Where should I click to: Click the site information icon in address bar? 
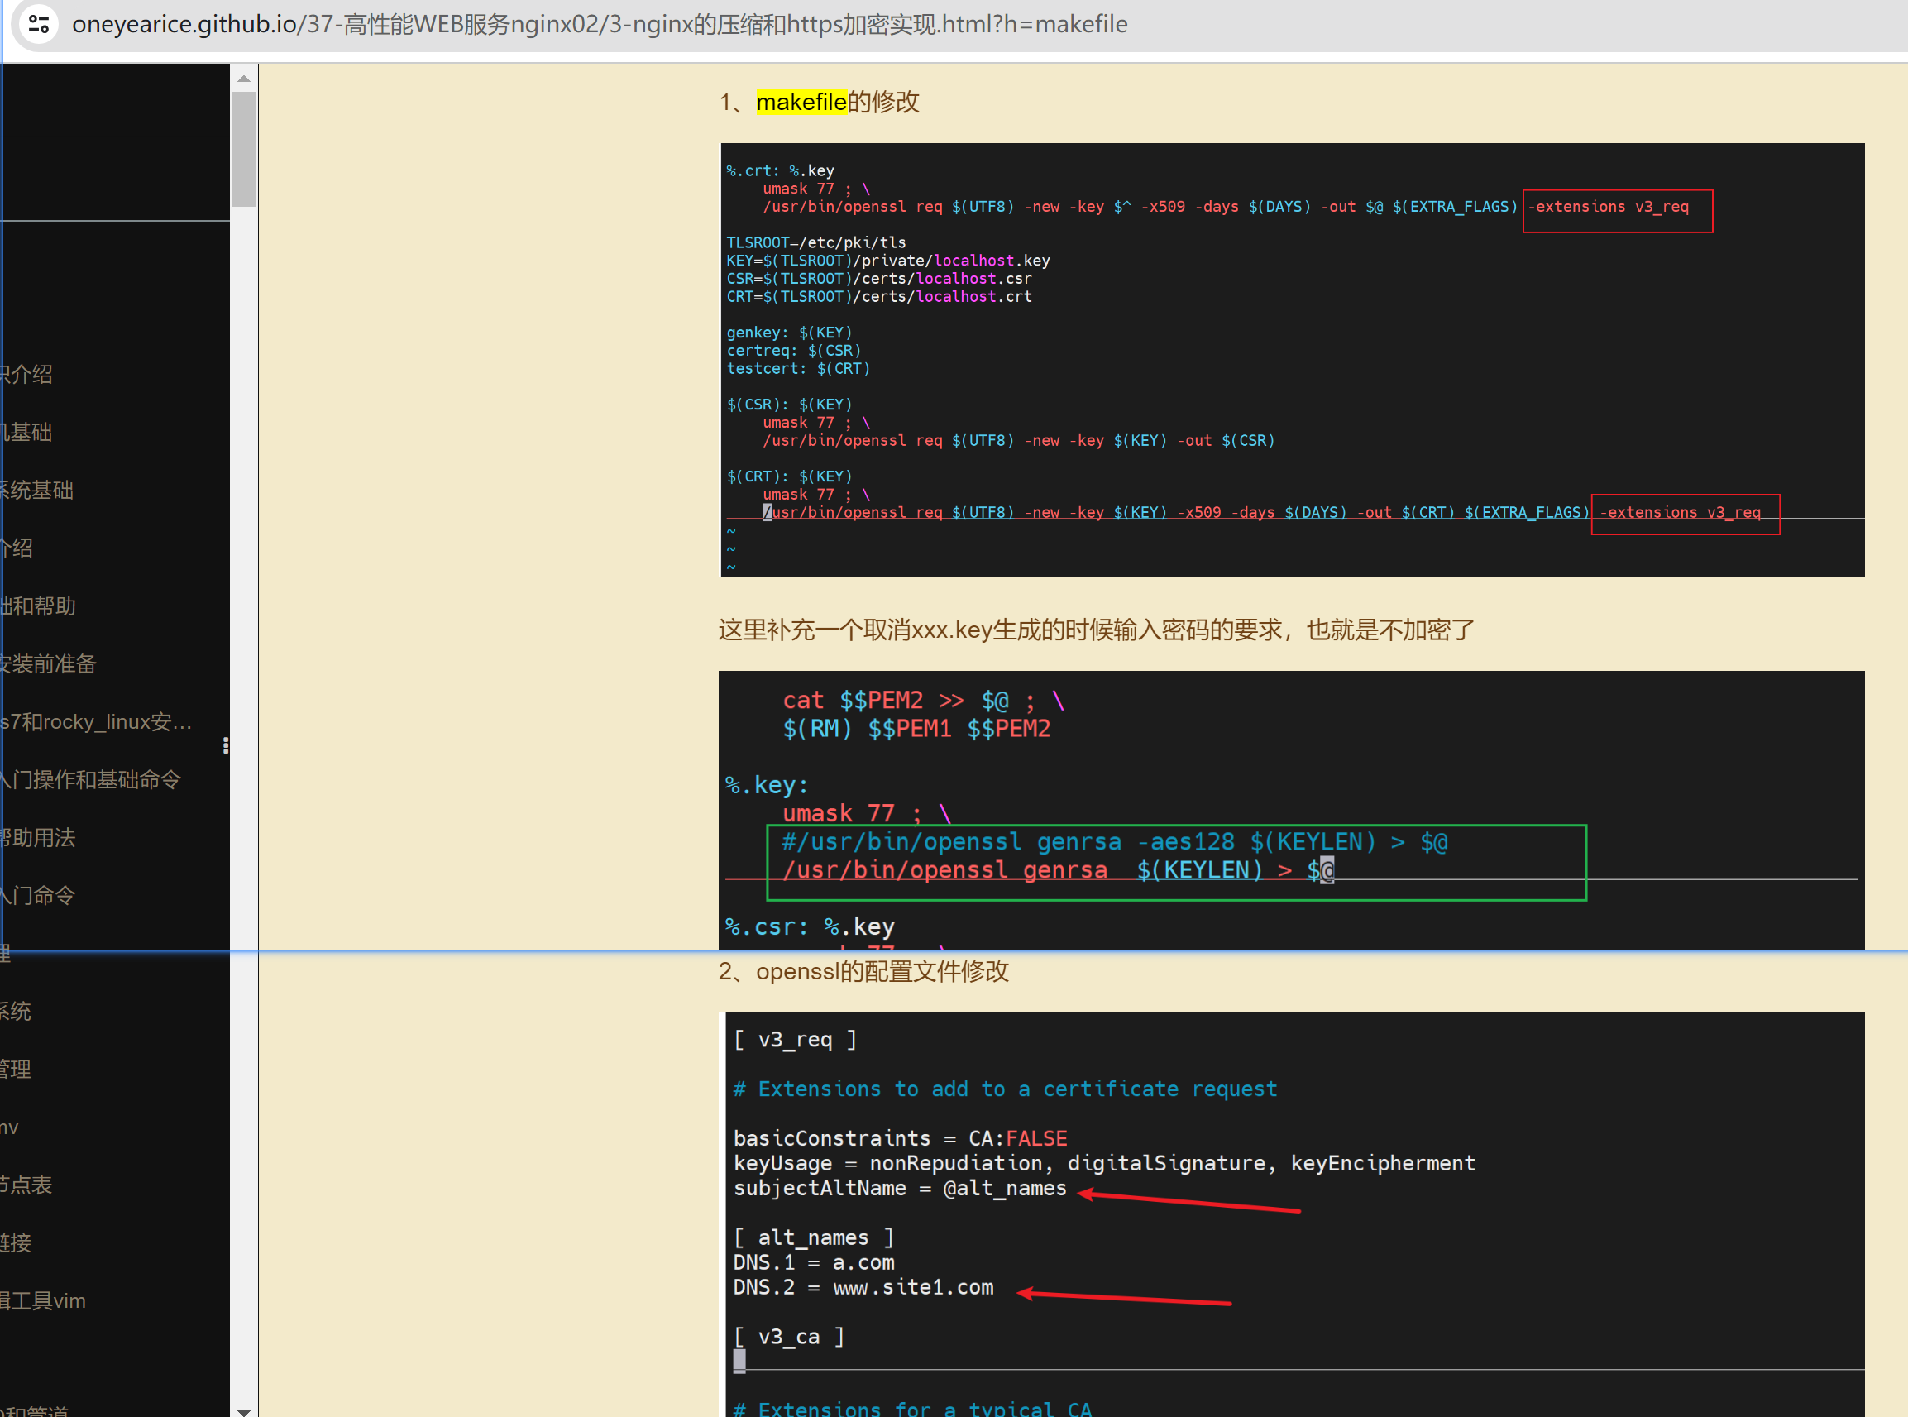[39, 24]
